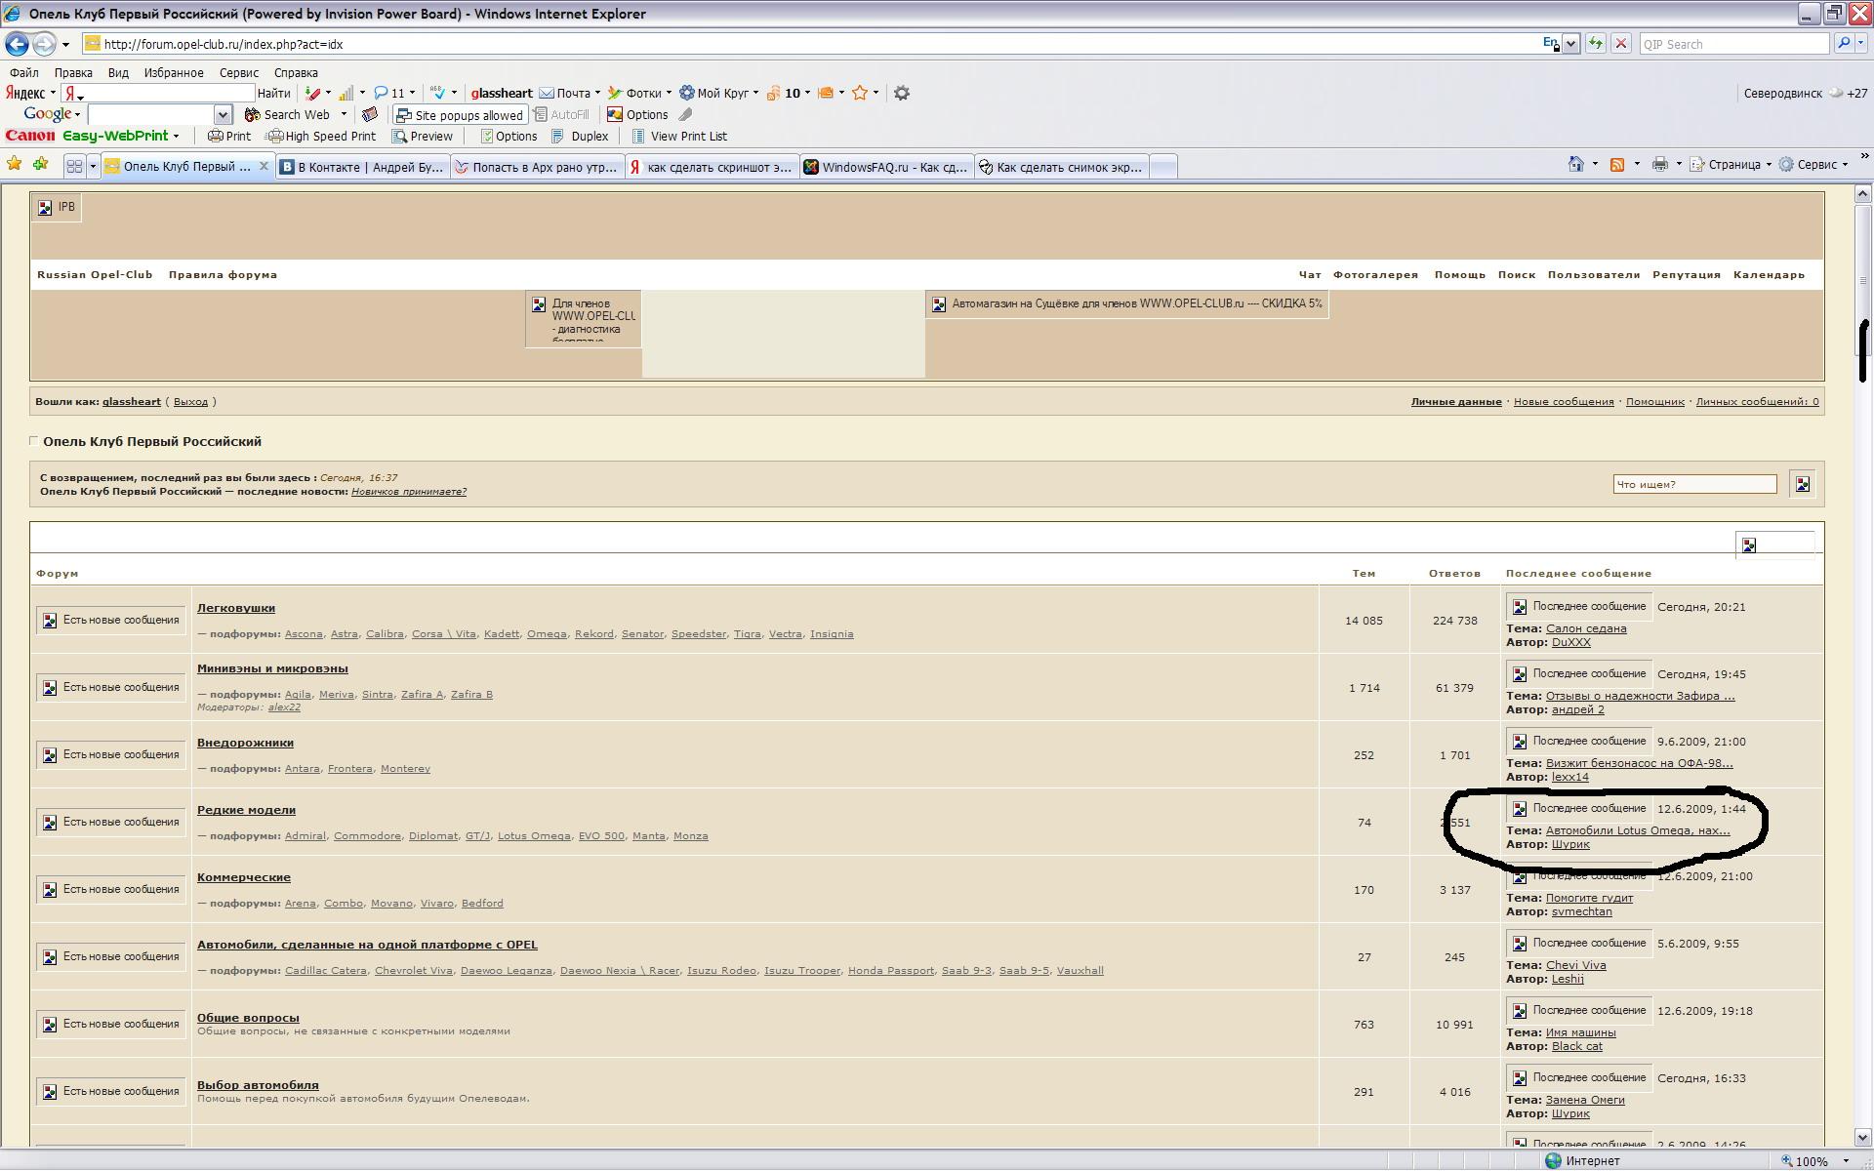Screen dimensions: 1874x1171
Task: Open Новые сообщения link
Action: [1564, 401]
